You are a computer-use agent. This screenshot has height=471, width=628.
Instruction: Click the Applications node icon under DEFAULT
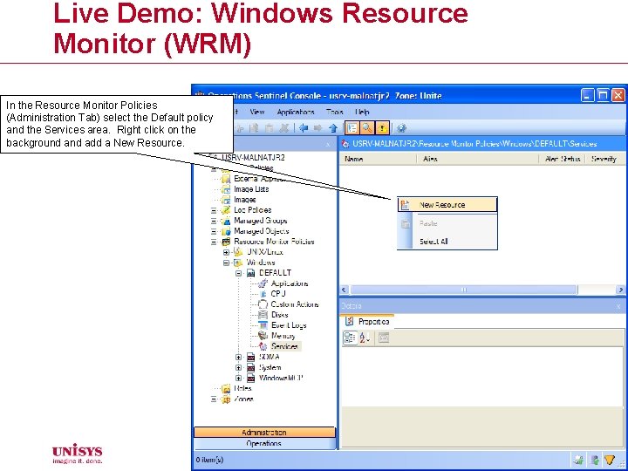pyautogui.click(x=263, y=283)
